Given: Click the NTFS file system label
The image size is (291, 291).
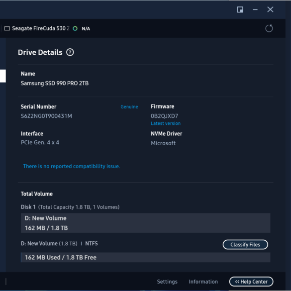Looking at the screenshot, I should [x=92, y=243].
